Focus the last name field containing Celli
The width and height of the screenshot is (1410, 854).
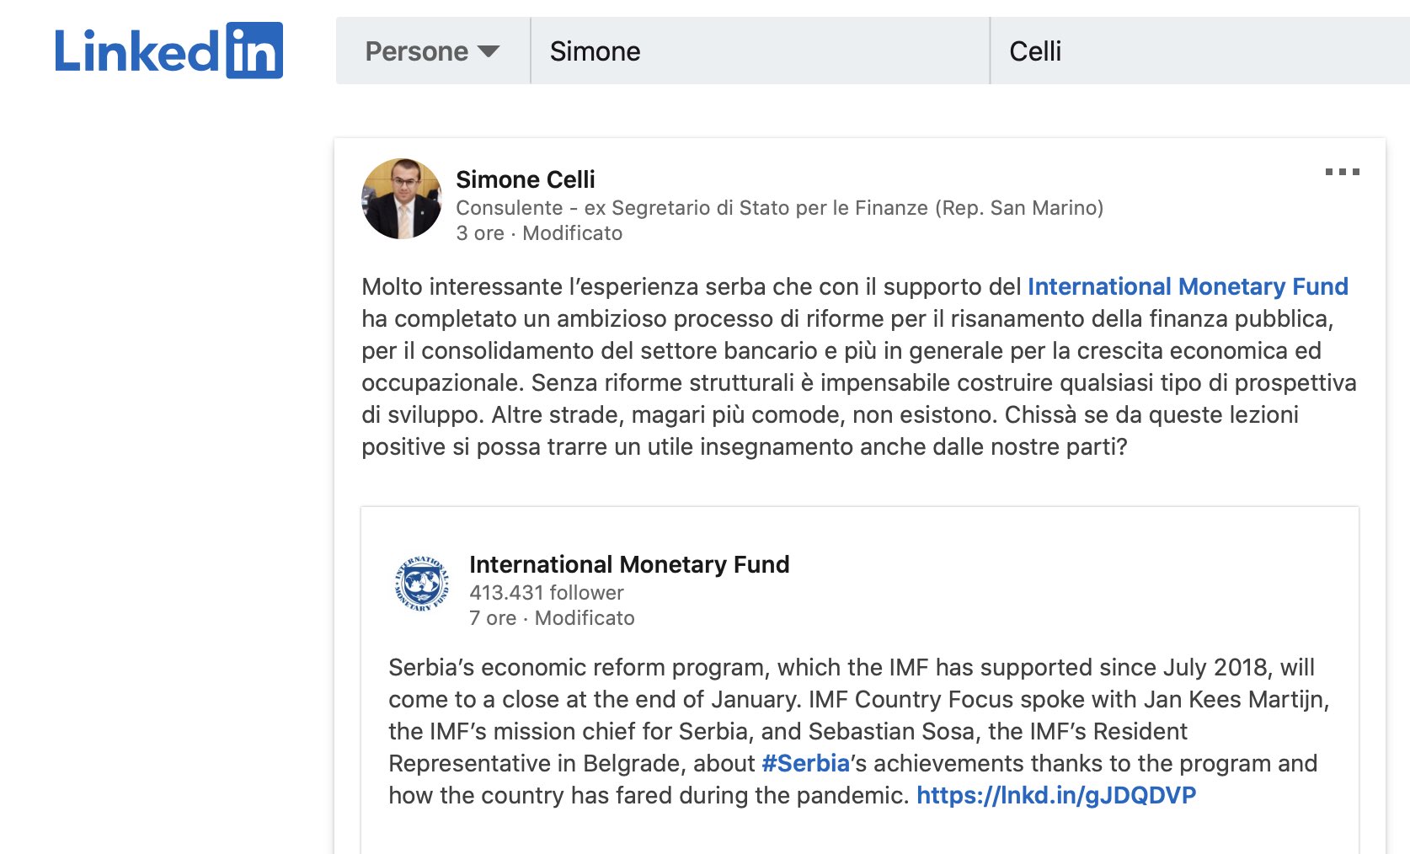point(1200,51)
